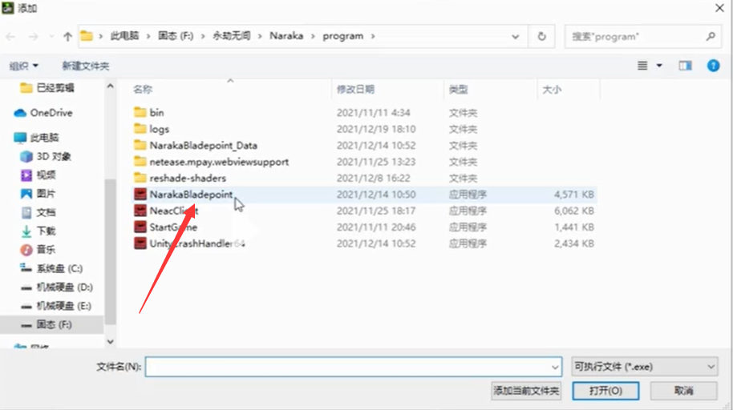Image resolution: width=733 pixels, height=410 pixels.
Task: Open the help icon
Action: [714, 66]
